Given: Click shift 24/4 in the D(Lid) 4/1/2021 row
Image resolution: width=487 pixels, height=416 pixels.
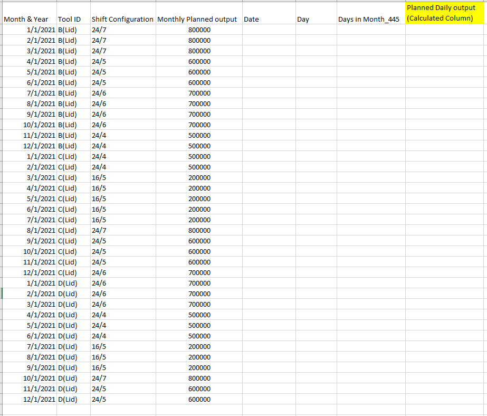Looking at the screenshot, I should pos(123,315).
